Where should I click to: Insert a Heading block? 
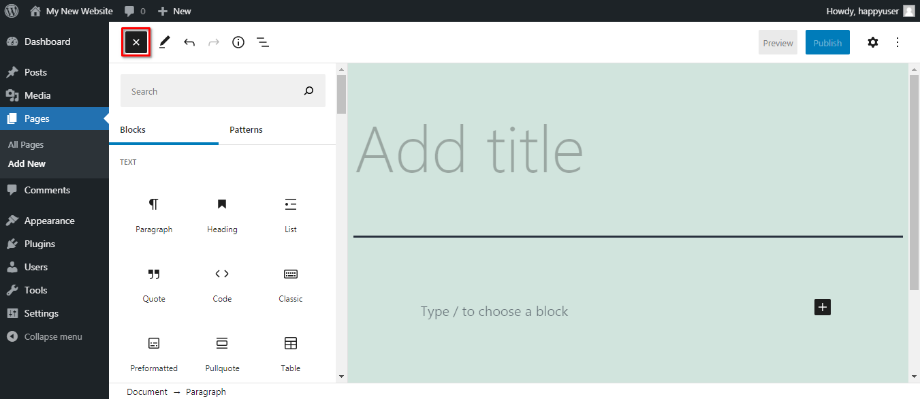(222, 215)
